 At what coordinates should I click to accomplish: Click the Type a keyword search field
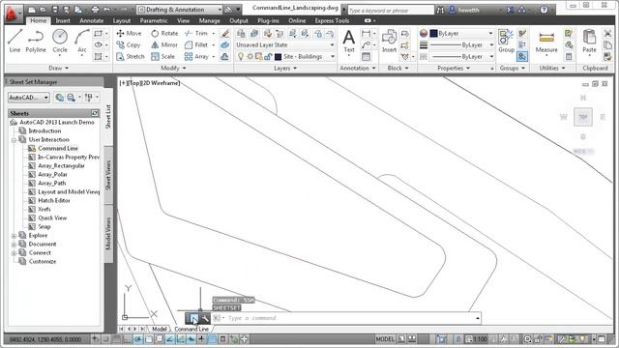(391, 11)
